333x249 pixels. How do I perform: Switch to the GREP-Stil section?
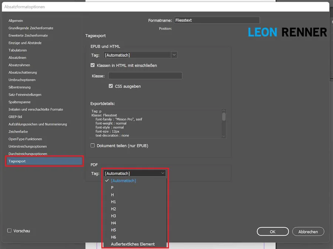pos(16,117)
